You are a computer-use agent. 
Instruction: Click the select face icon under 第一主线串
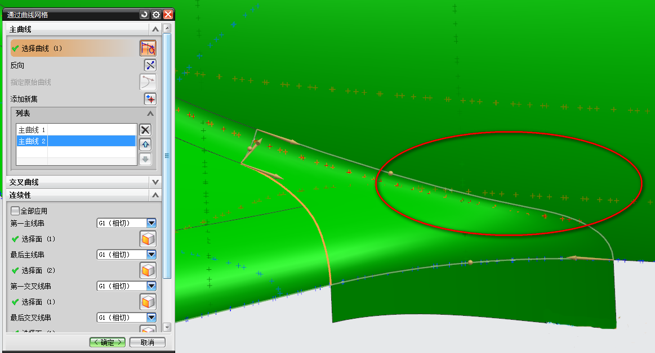(148, 239)
